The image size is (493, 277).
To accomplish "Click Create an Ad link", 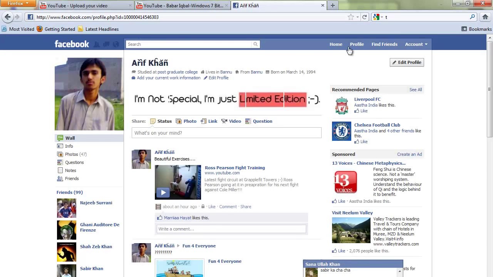I will coord(409,154).
